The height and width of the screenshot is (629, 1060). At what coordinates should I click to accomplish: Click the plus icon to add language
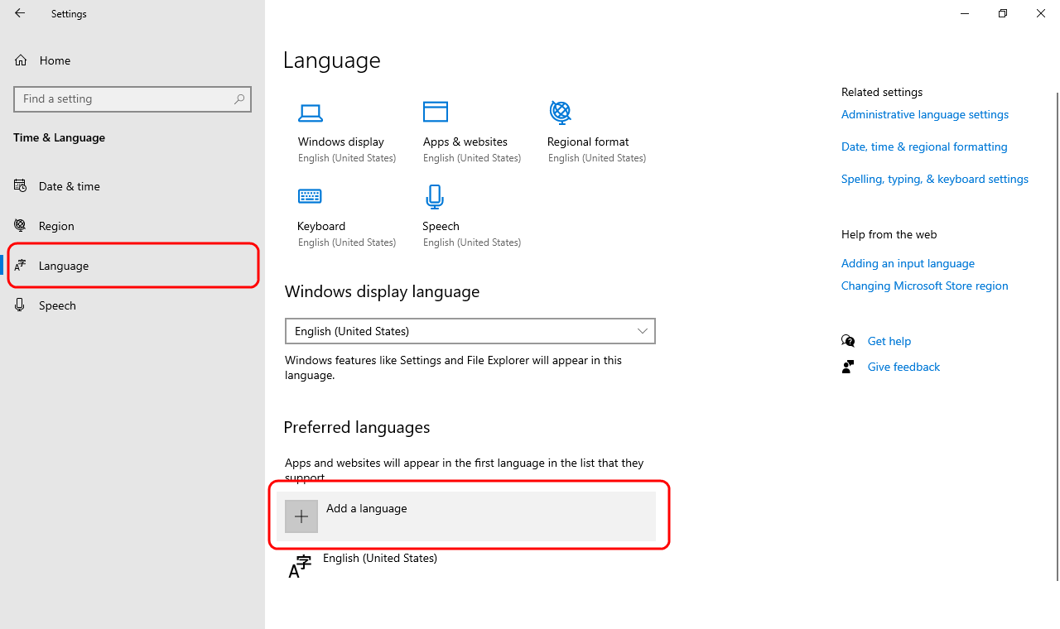click(301, 516)
